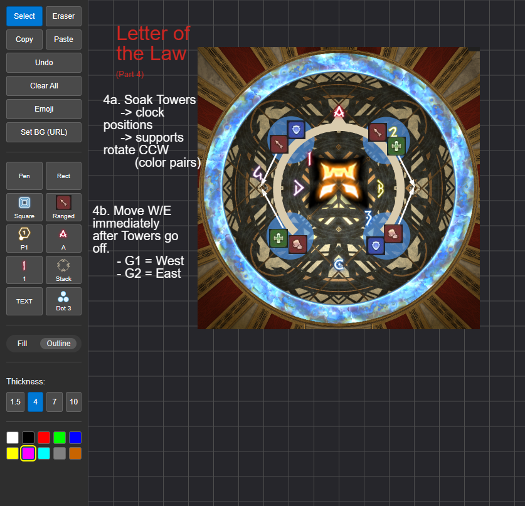The image size is (525, 506).
Task: Open the Emoji picker
Action: pyautogui.click(x=44, y=109)
